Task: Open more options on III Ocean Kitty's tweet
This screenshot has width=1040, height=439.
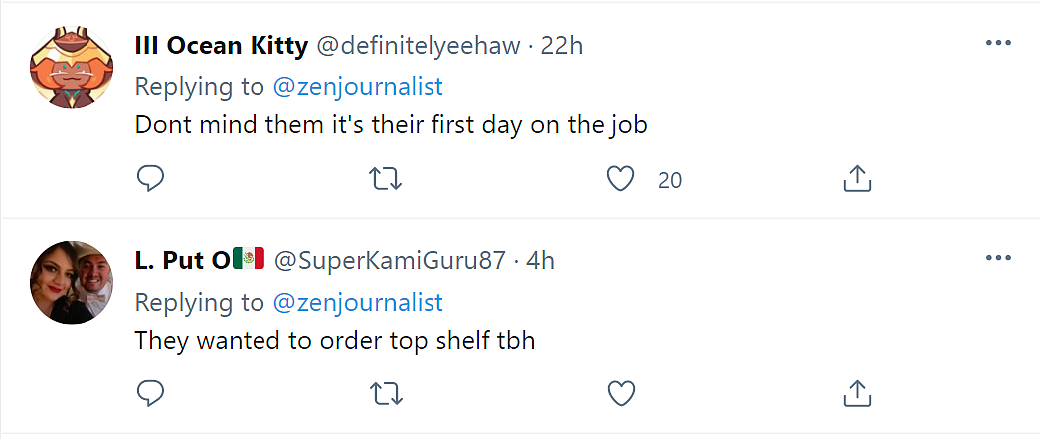Action: (x=998, y=43)
